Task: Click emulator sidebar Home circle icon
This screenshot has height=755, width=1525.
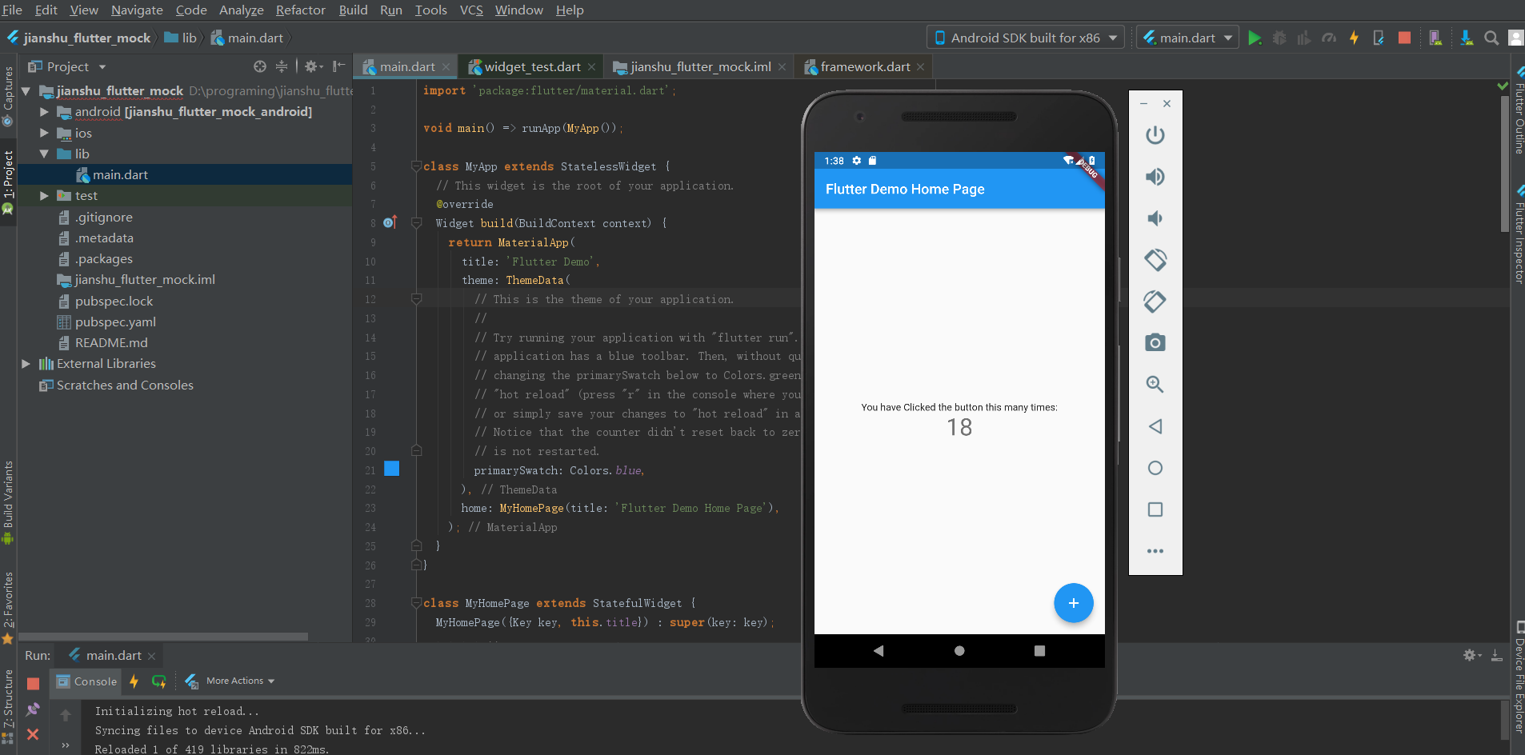Action: click(x=1155, y=468)
